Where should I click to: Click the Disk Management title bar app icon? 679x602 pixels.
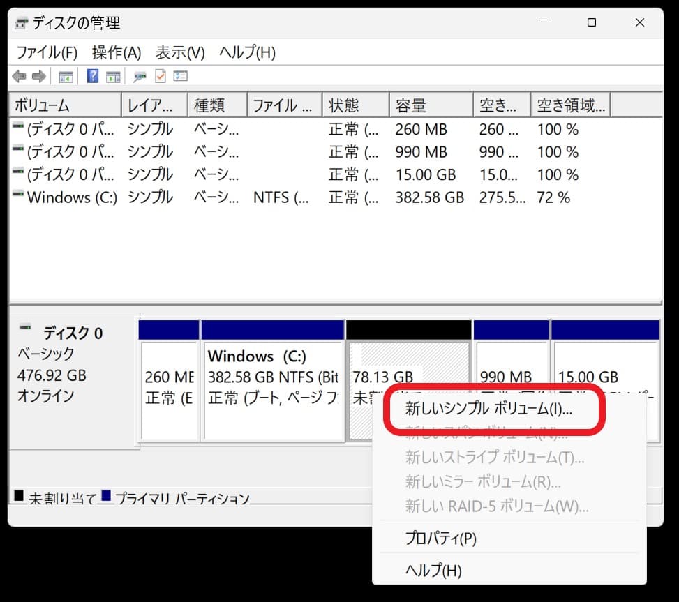click(21, 23)
